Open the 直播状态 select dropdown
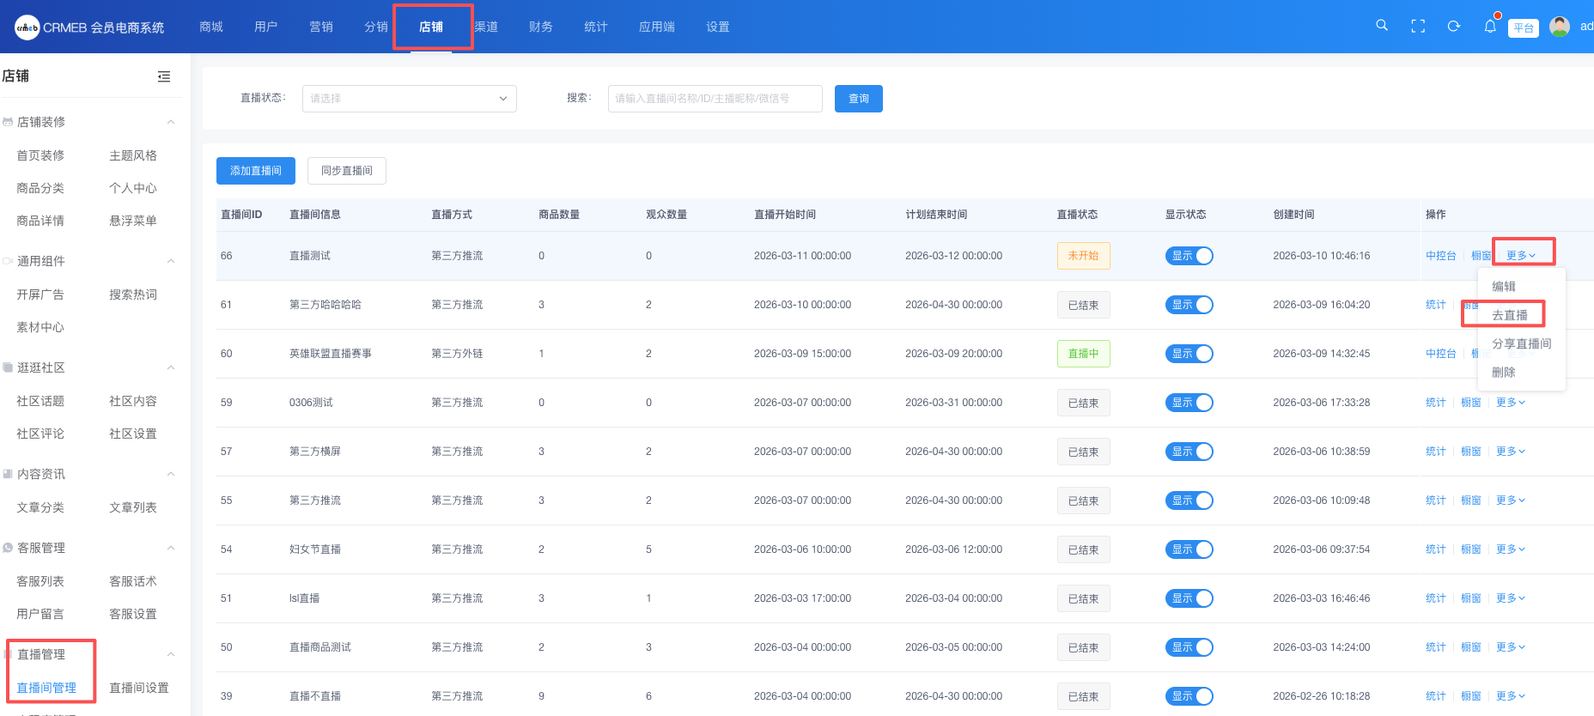 [x=409, y=99]
